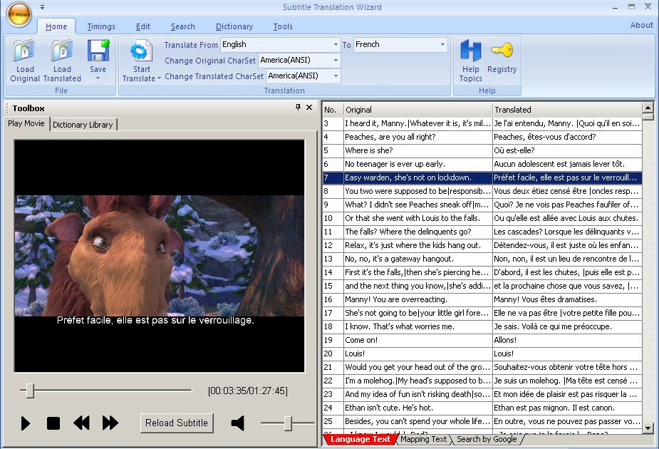Click the Load Translated file icon

pos(62,51)
